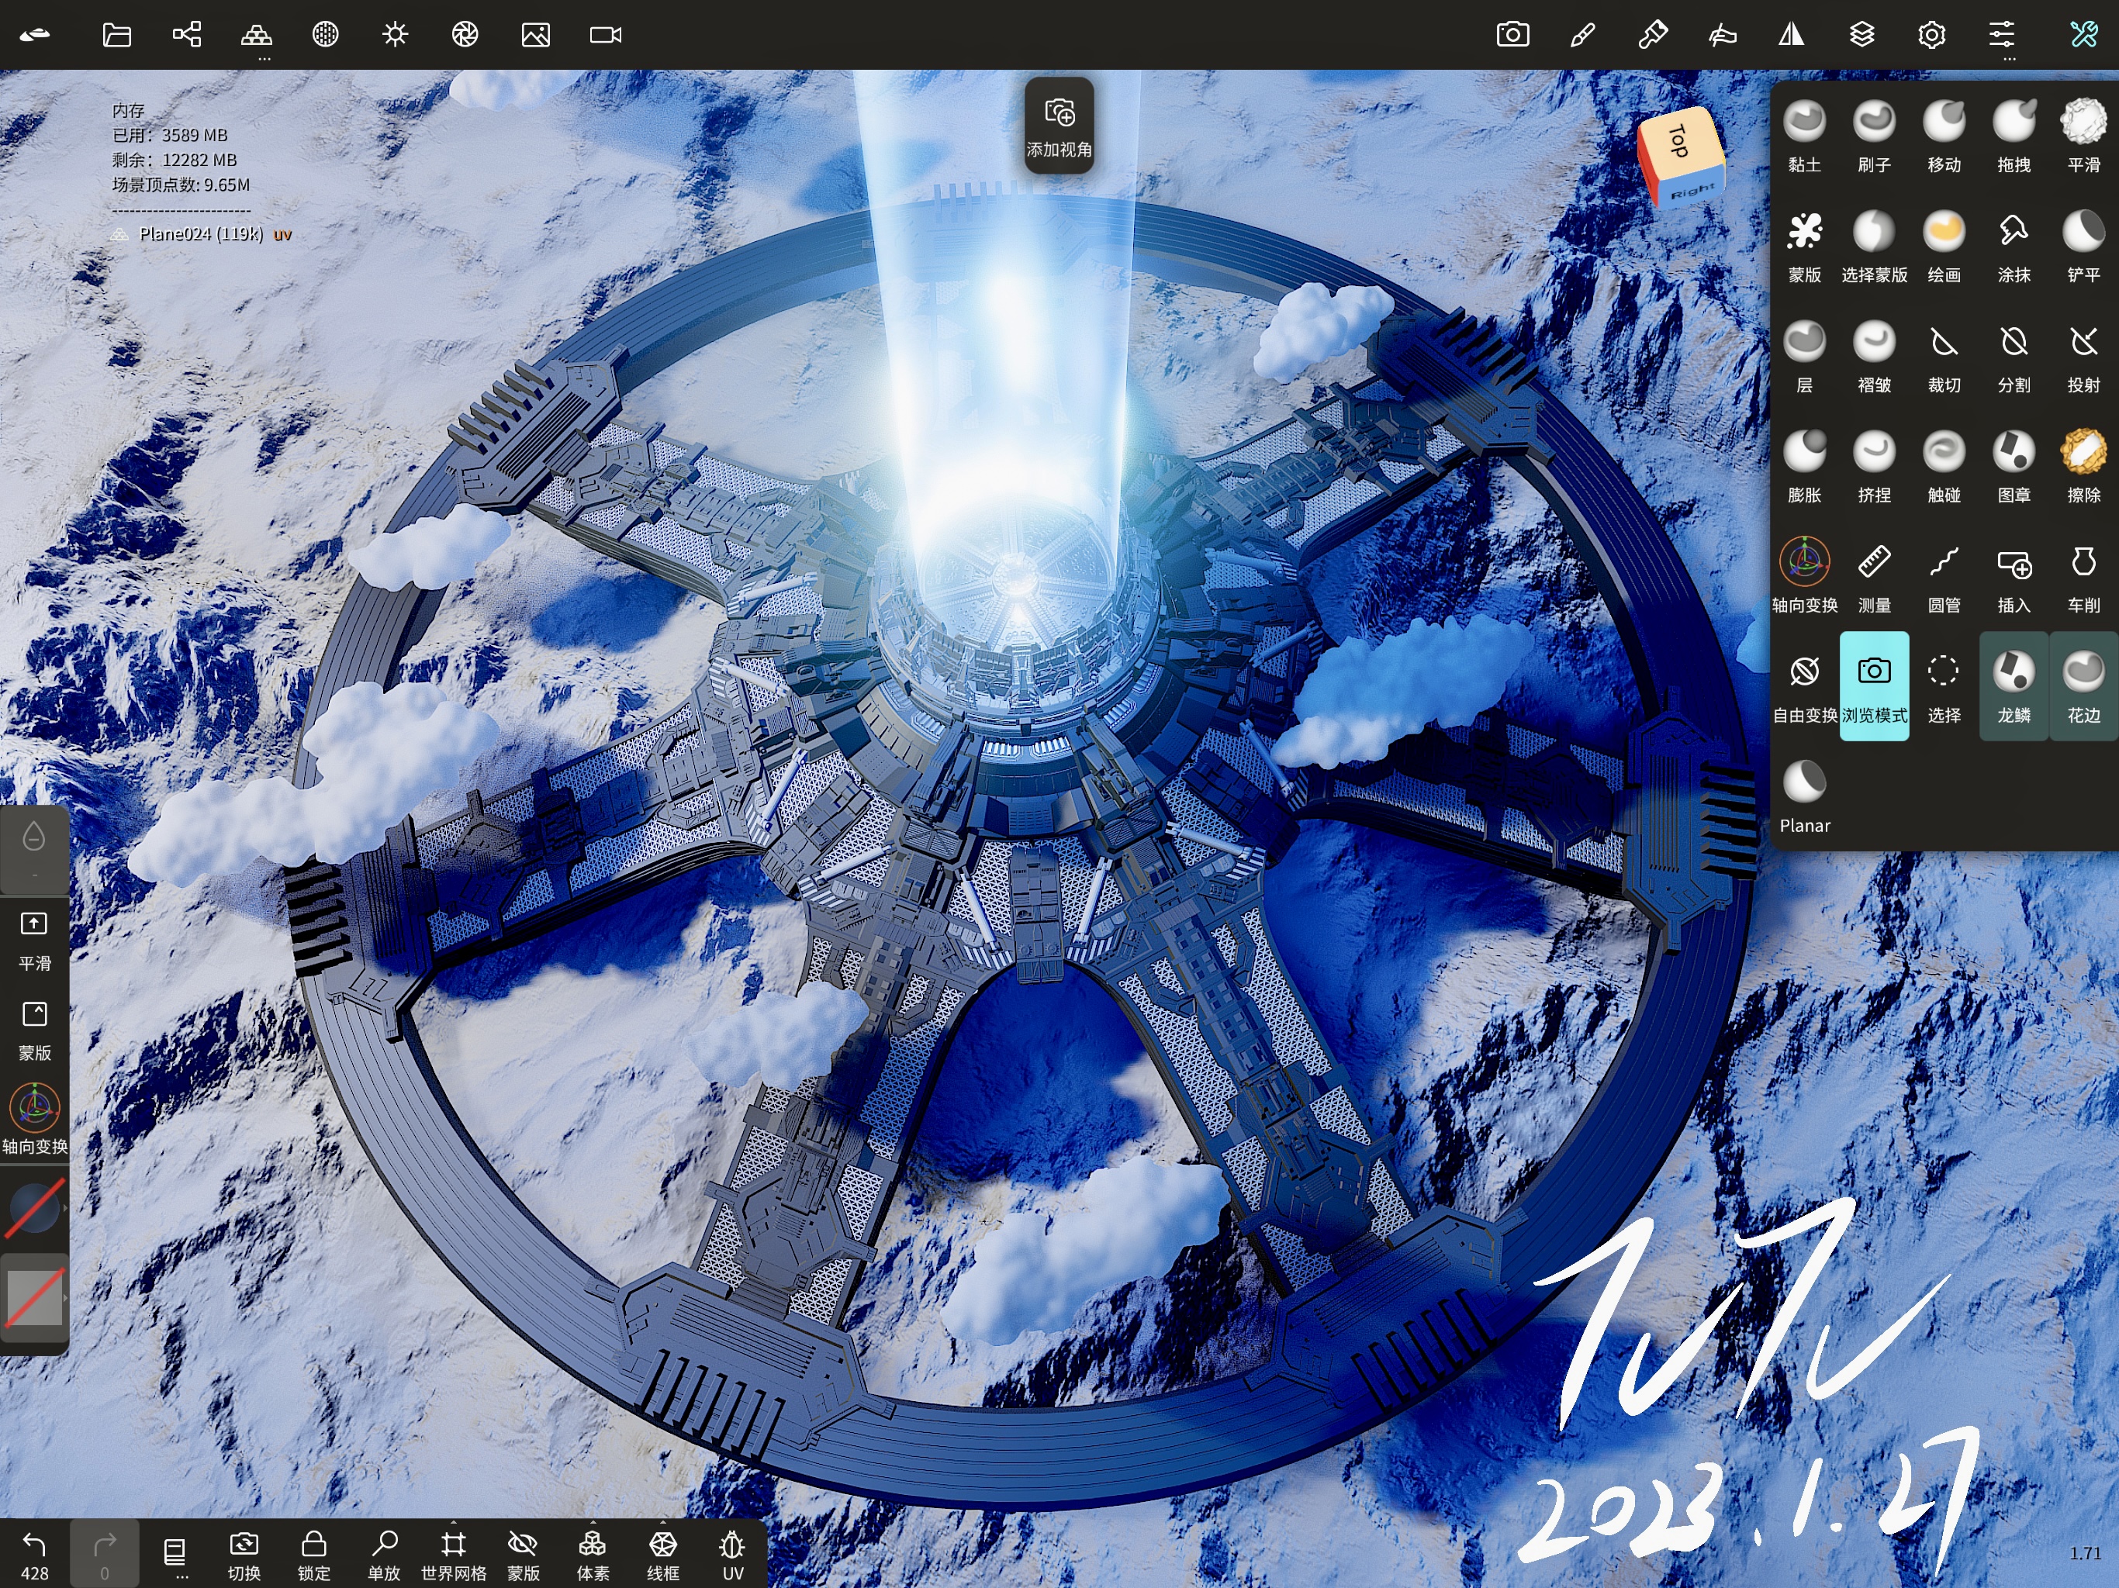Select the Planar tool
This screenshot has height=1588, width=2119.
coord(1804,793)
